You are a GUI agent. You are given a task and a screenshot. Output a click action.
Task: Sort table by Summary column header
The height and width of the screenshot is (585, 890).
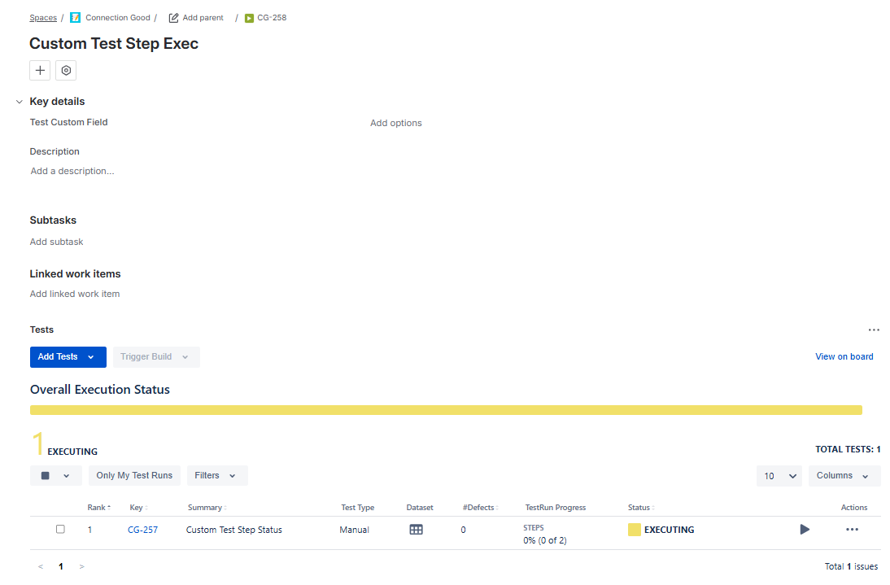tap(207, 508)
